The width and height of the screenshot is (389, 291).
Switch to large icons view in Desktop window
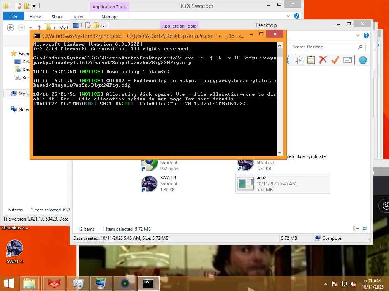(x=365, y=229)
